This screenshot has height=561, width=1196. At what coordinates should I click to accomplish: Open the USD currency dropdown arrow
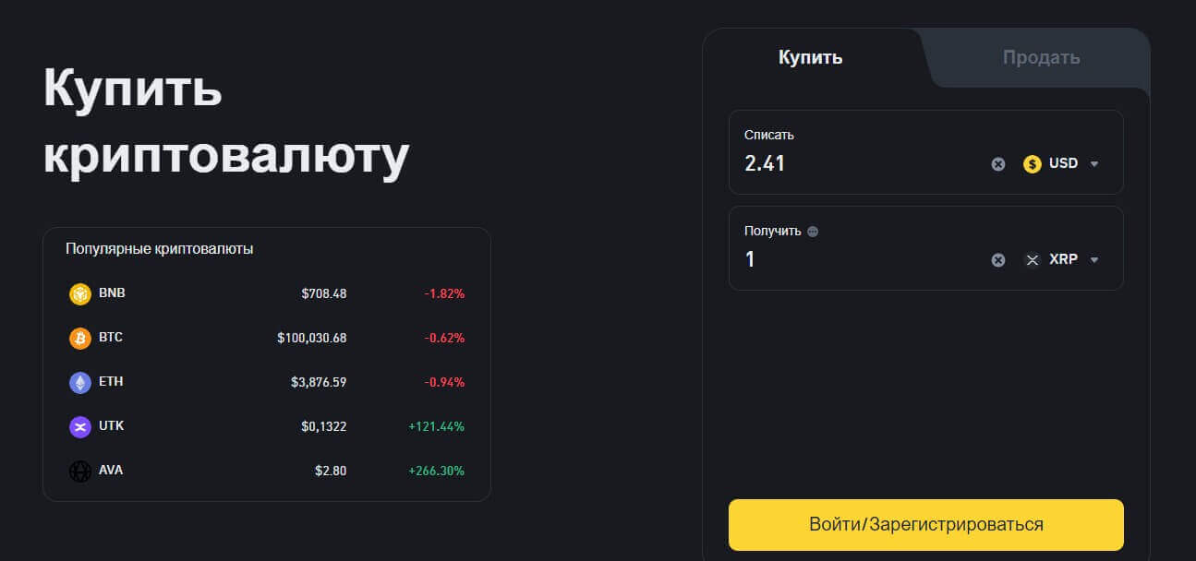point(1094,164)
